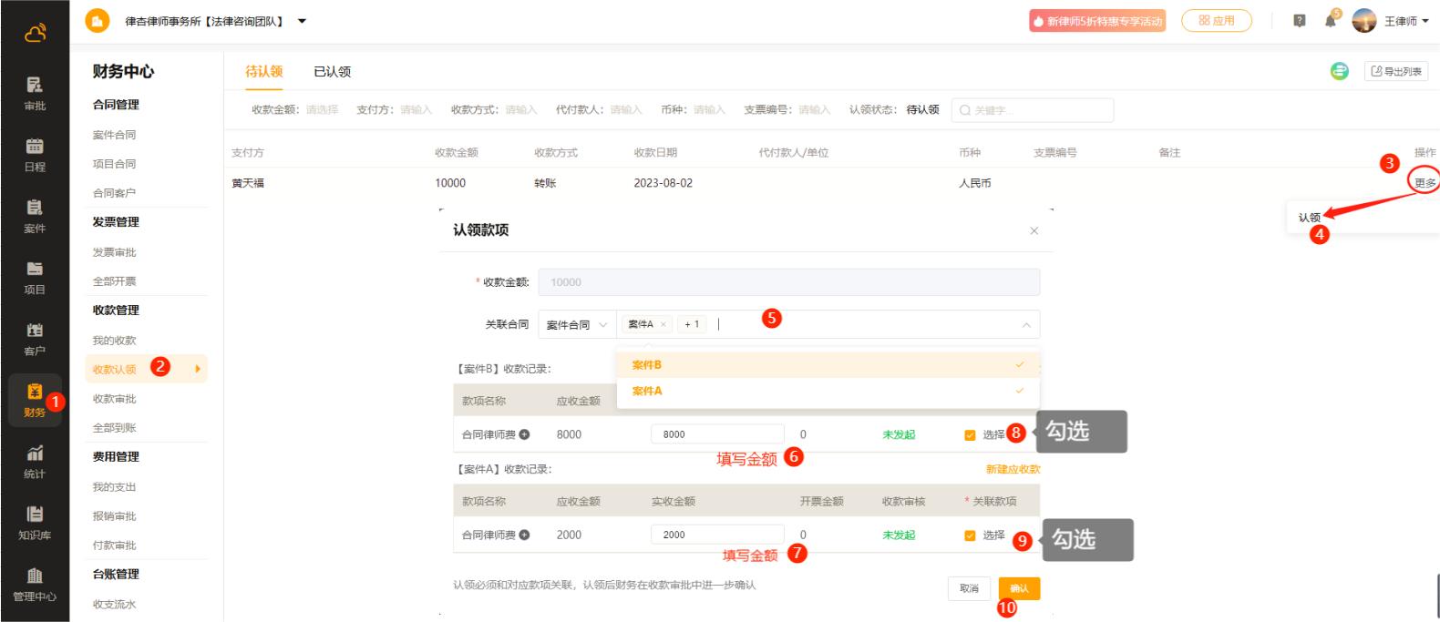The image size is (1440, 622).
Task: Open the law firm team switcher dropdown
Action: (302, 21)
